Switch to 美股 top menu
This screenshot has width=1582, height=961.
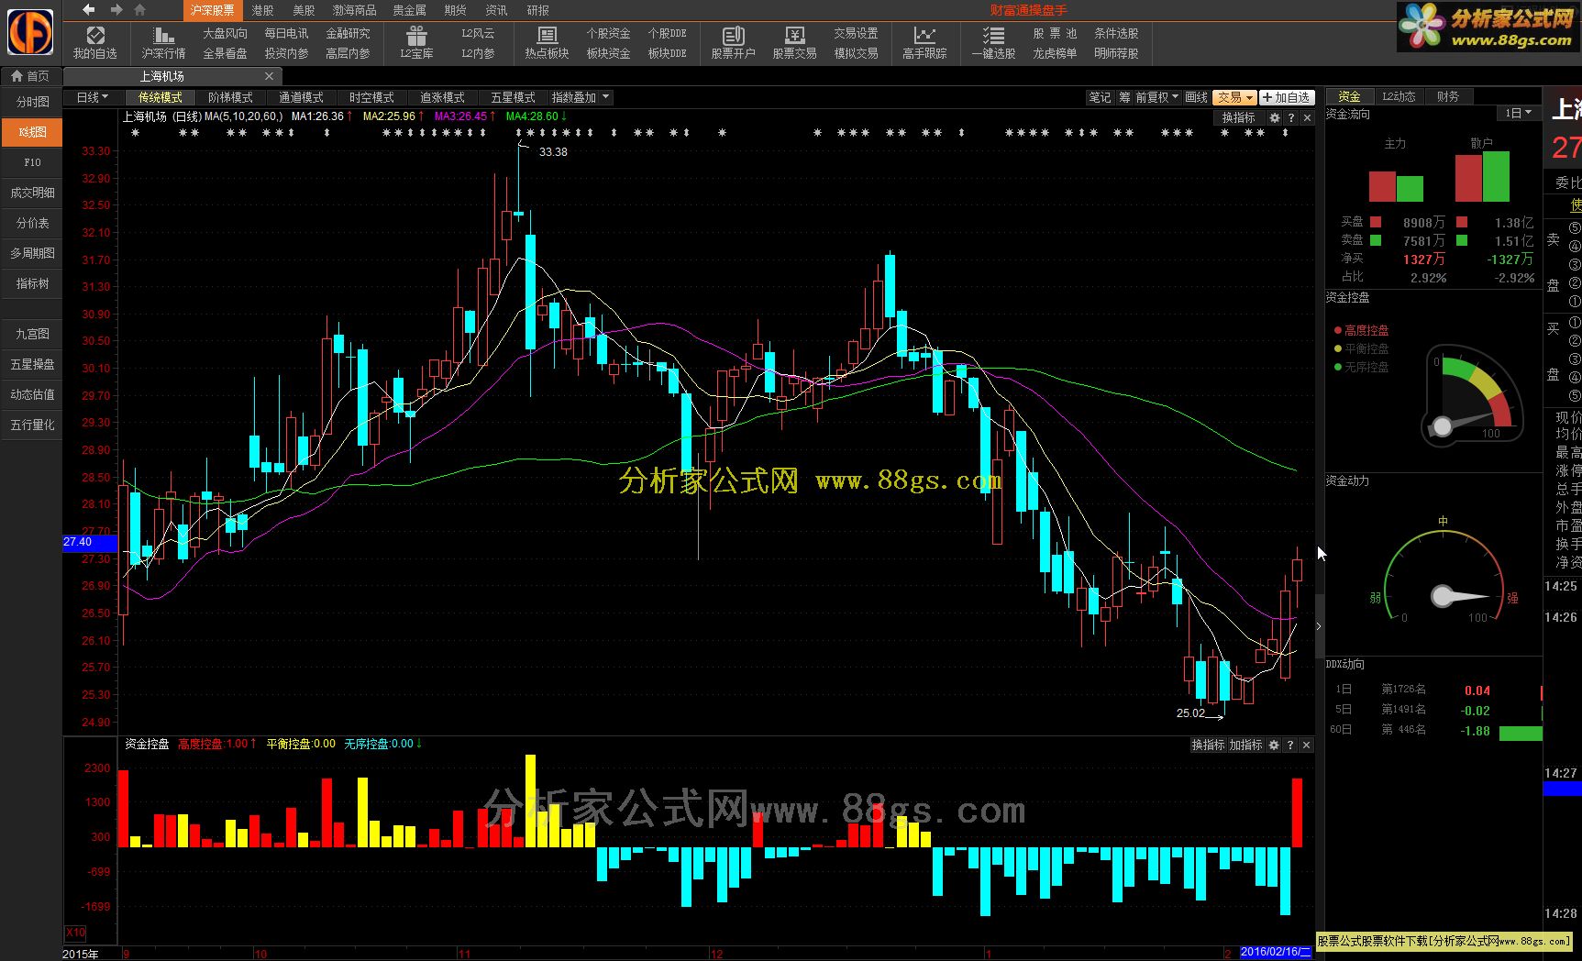click(304, 10)
